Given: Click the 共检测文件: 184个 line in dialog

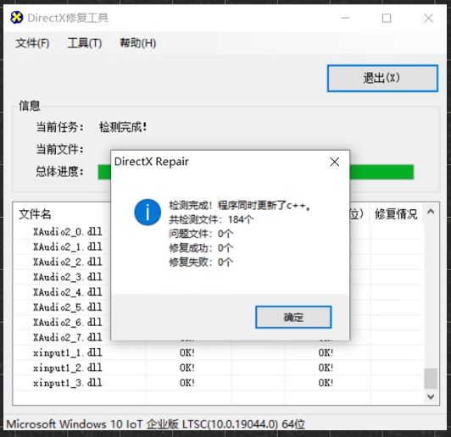Looking at the screenshot, I should [x=211, y=220].
